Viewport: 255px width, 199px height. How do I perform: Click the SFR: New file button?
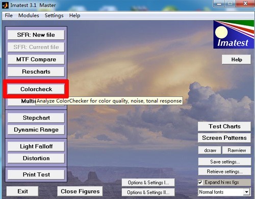click(36, 35)
